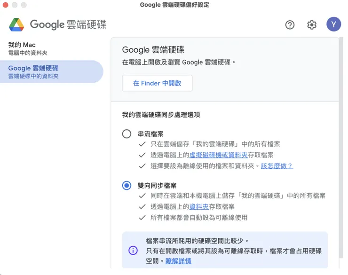Click the 串流檔案 option label
The image size is (348, 275).
150,134
